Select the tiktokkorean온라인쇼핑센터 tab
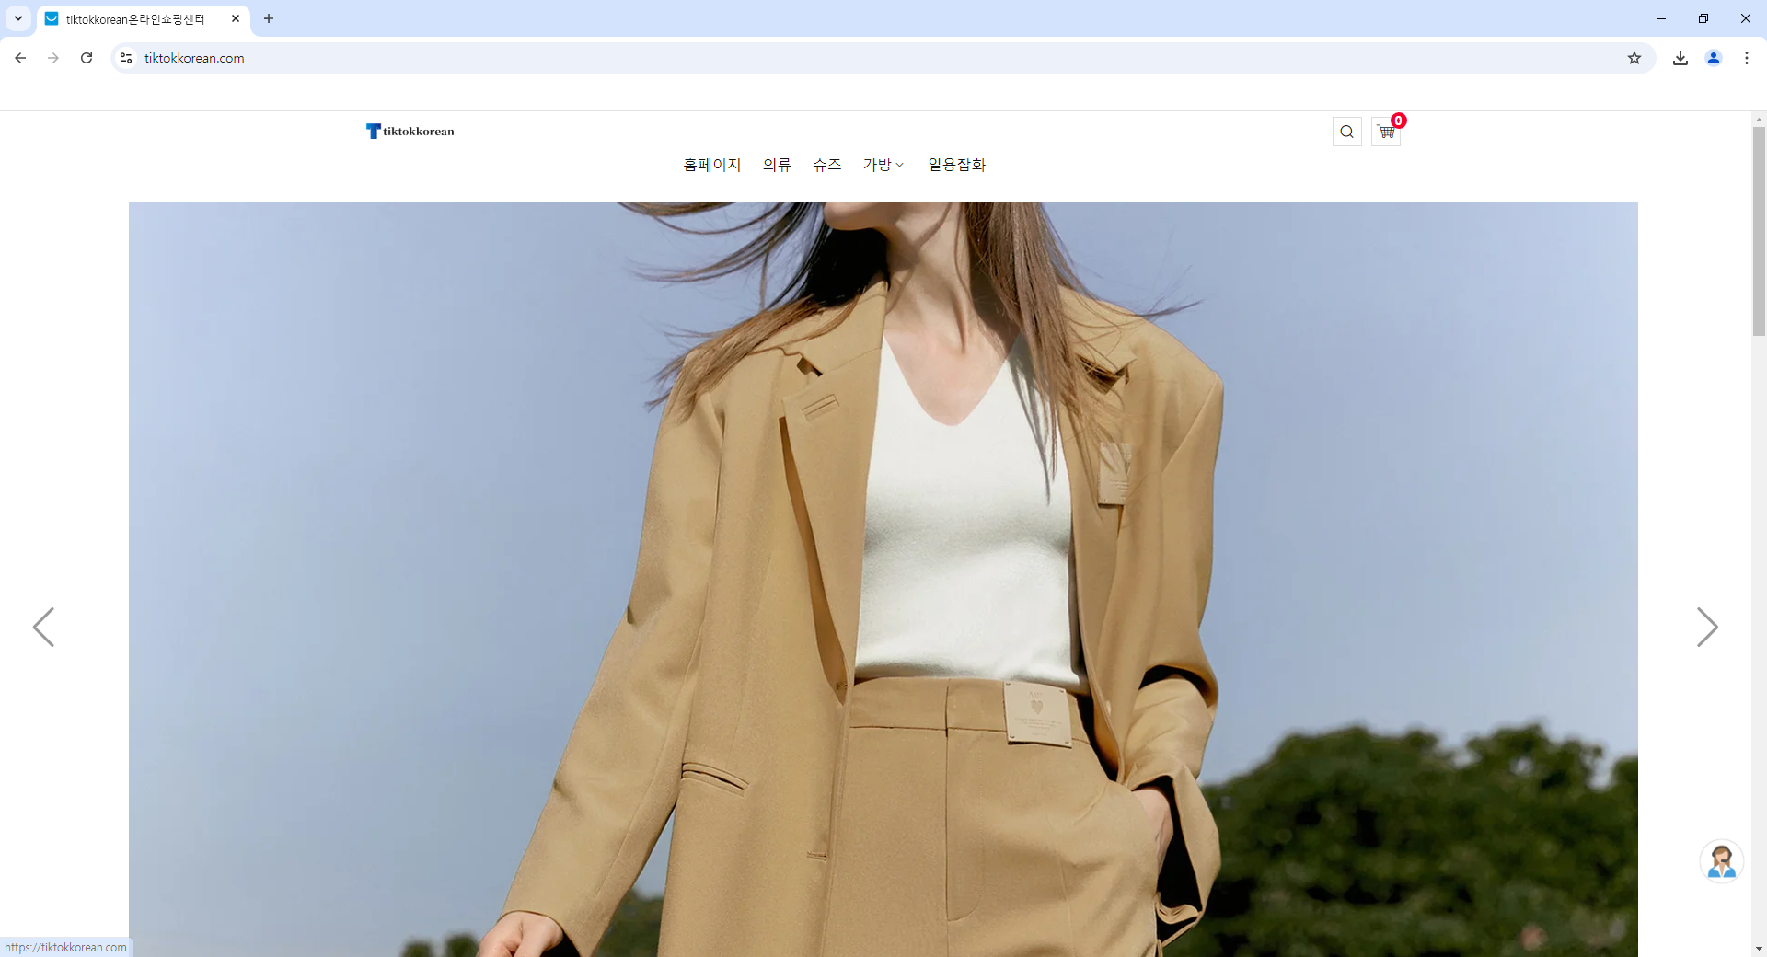The width and height of the screenshot is (1767, 957). coord(144,19)
